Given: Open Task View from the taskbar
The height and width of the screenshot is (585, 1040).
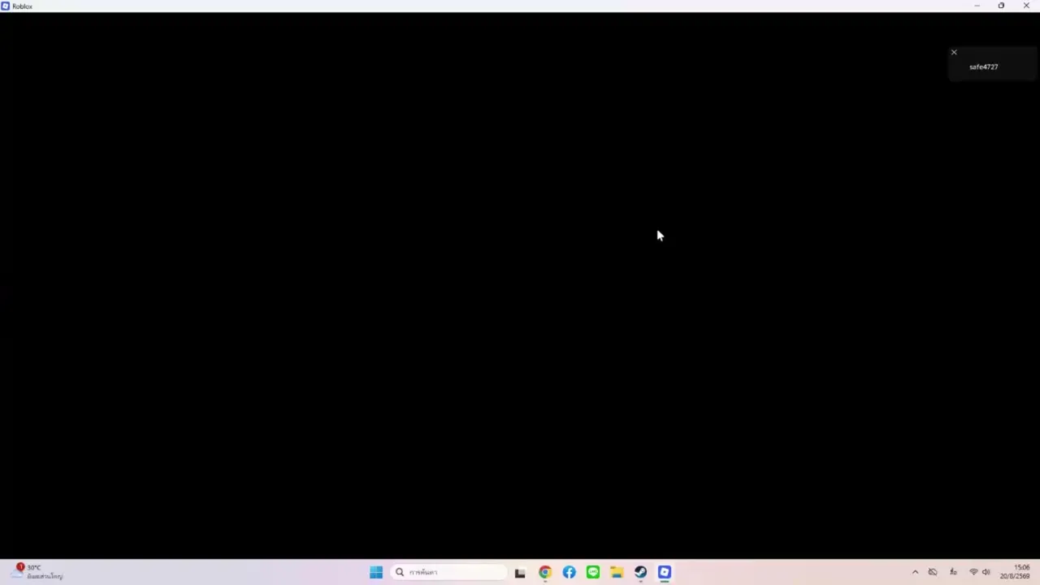Looking at the screenshot, I should [x=520, y=572].
